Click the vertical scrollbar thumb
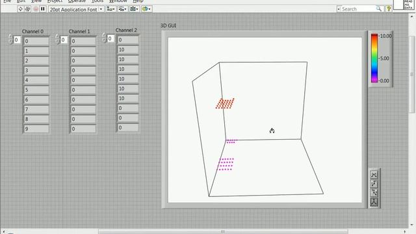The height and width of the screenshot is (234, 416). 411,74
